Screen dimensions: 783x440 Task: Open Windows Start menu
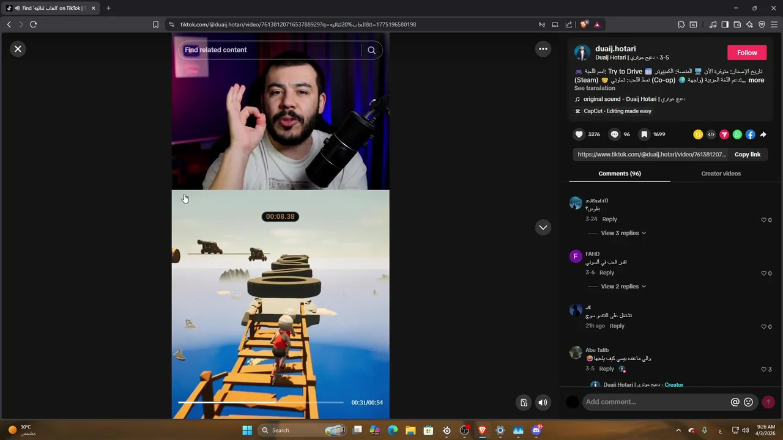(247, 430)
